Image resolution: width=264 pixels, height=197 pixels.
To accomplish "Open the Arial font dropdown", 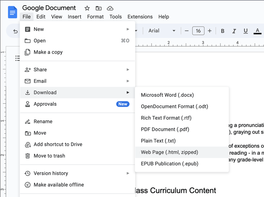I will (x=162, y=31).
